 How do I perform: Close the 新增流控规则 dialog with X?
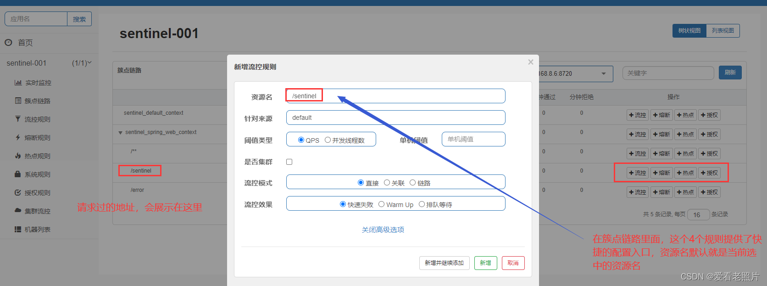[x=531, y=62]
